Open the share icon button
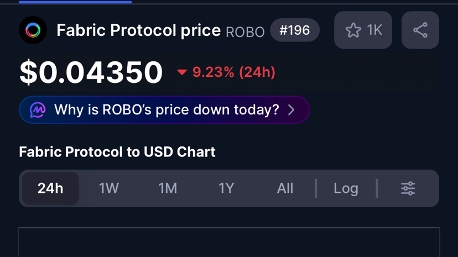This screenshot has height=257, width=458. (420, 30)
